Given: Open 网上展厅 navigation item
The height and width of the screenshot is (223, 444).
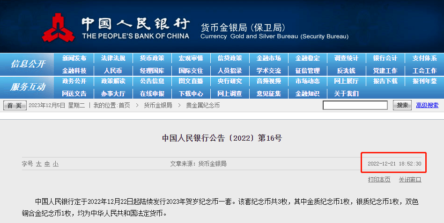Looking at the screenshot, I should click(346, 81).
